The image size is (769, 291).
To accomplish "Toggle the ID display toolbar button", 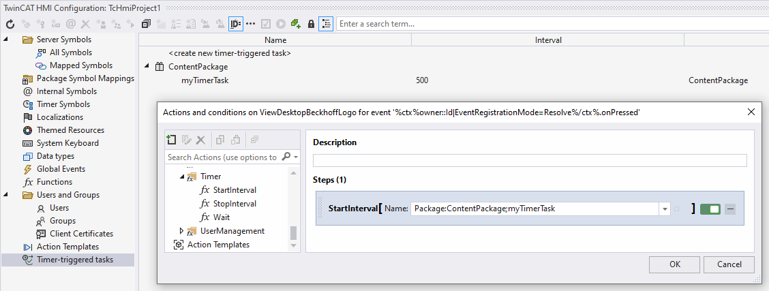I will tap(235, 24).
